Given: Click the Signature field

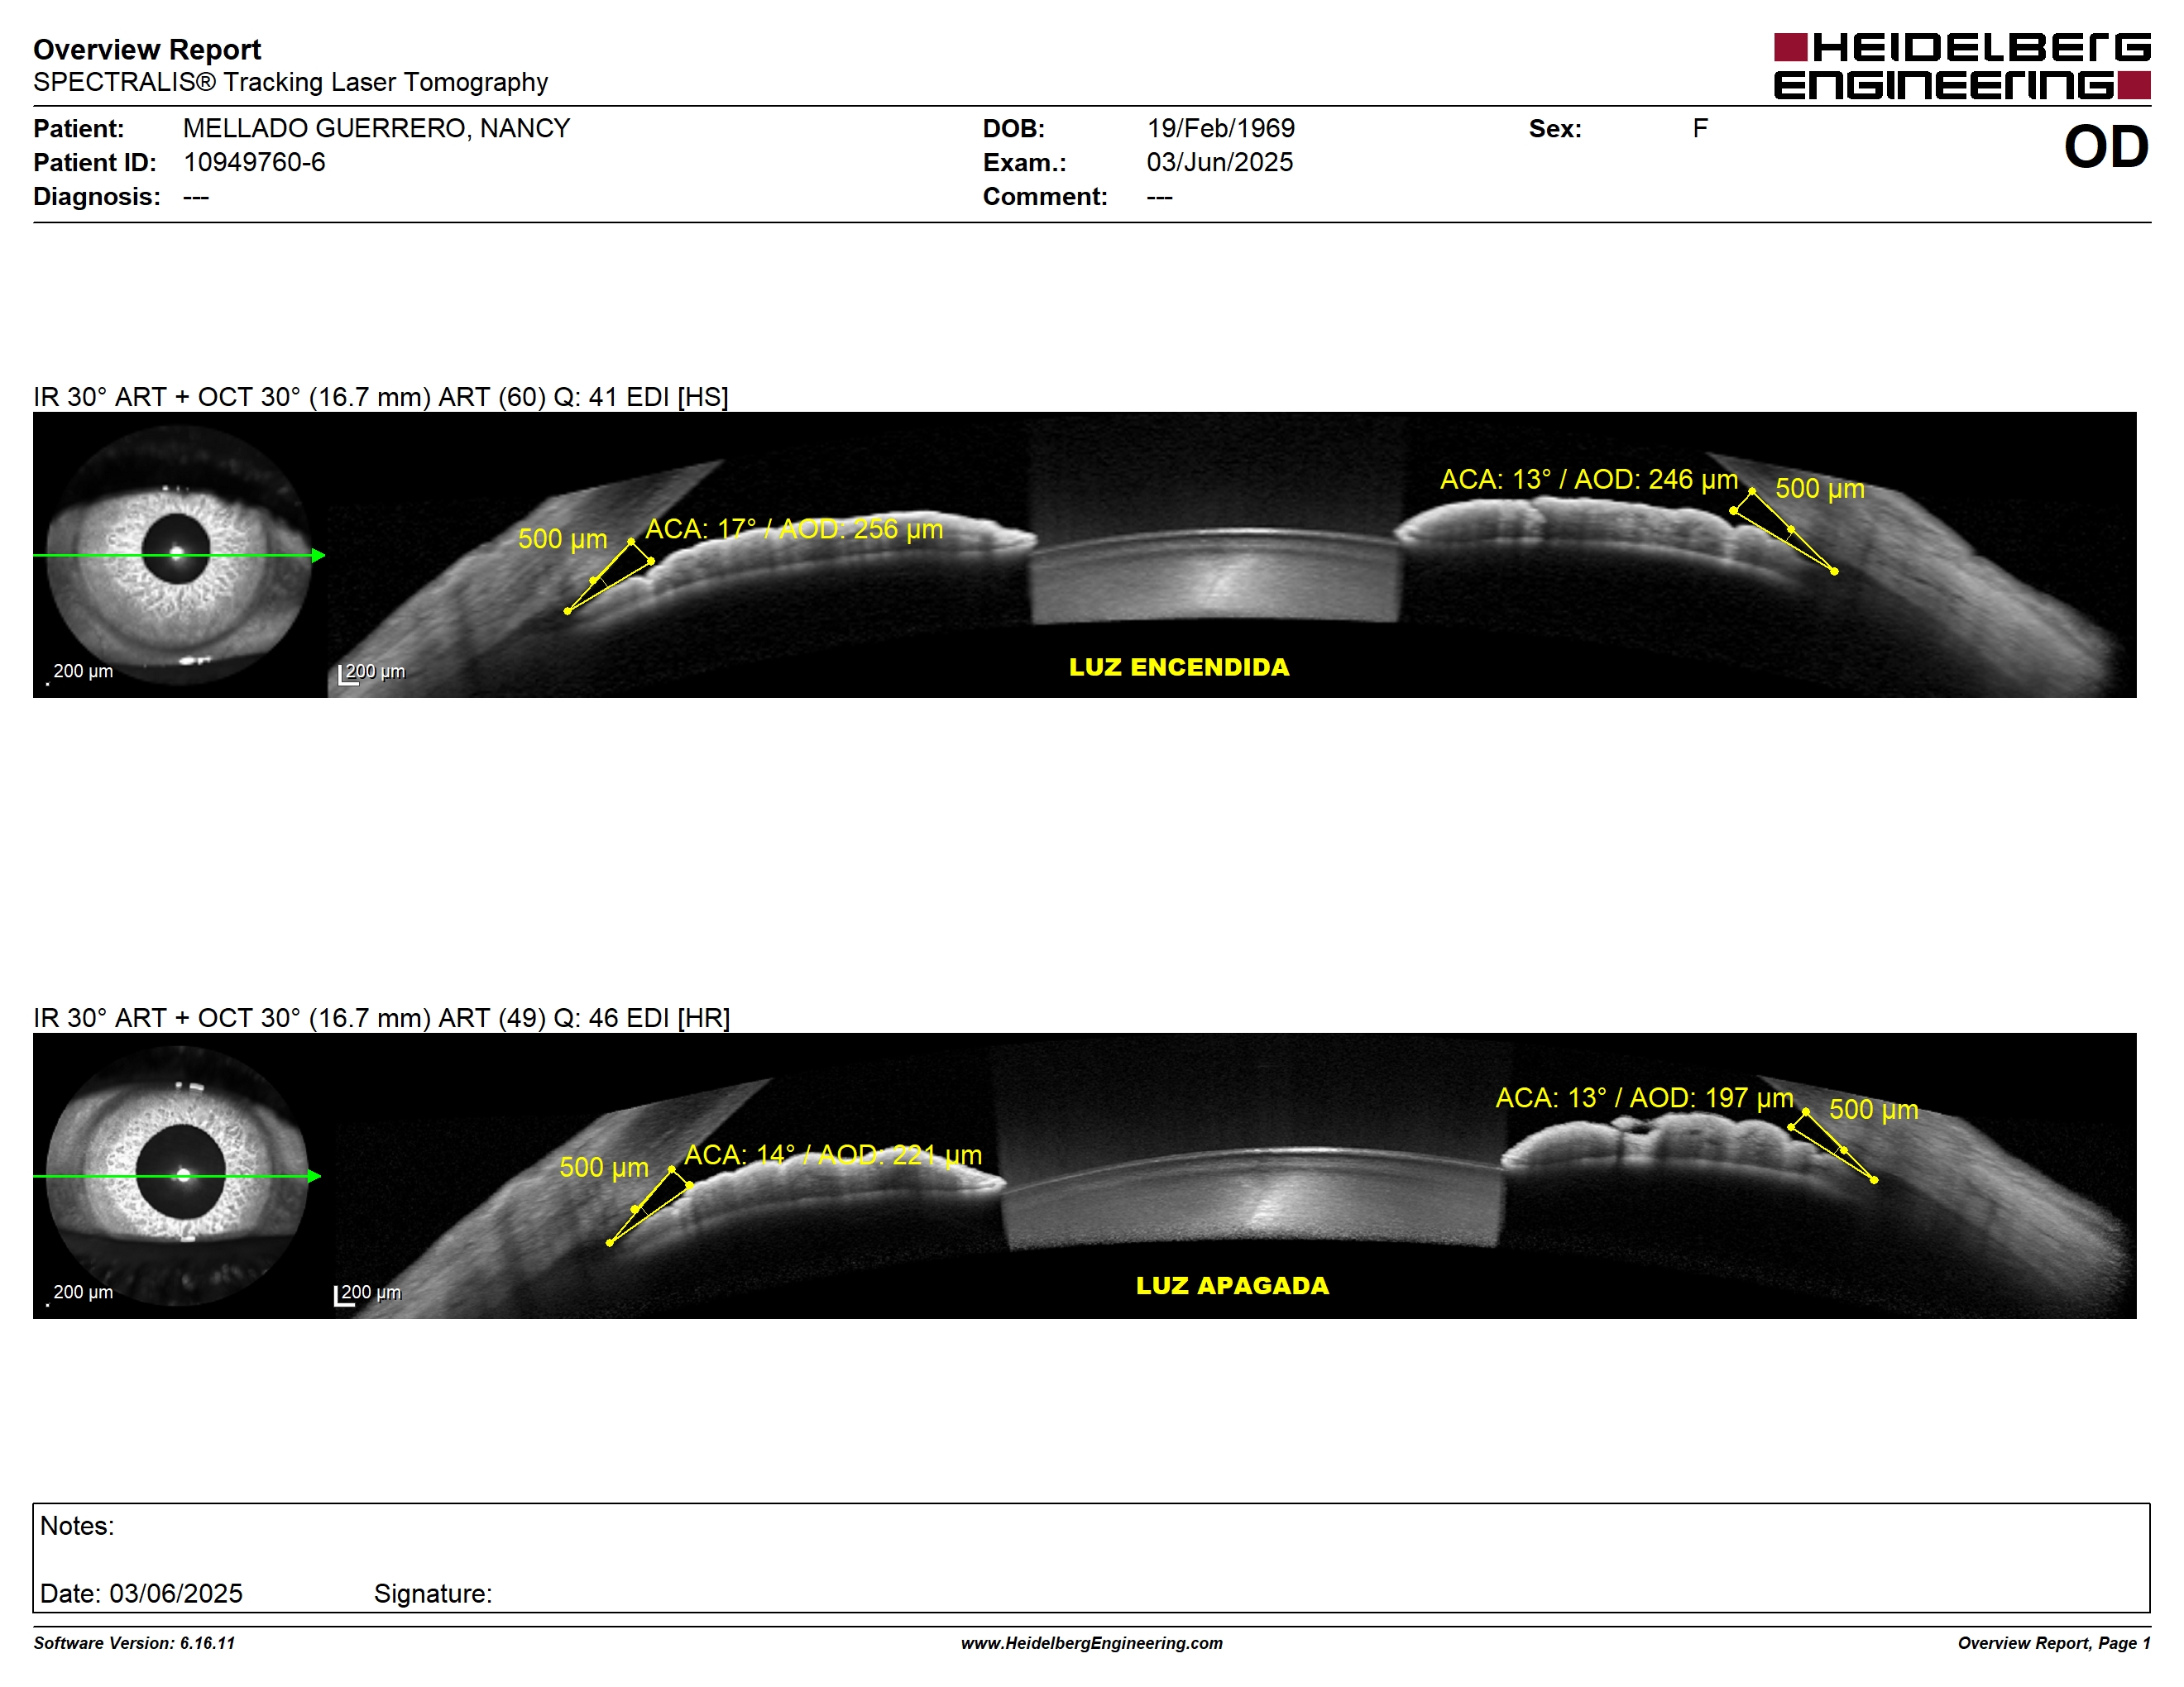Looking at the screenshot, I should [433, 1593].
